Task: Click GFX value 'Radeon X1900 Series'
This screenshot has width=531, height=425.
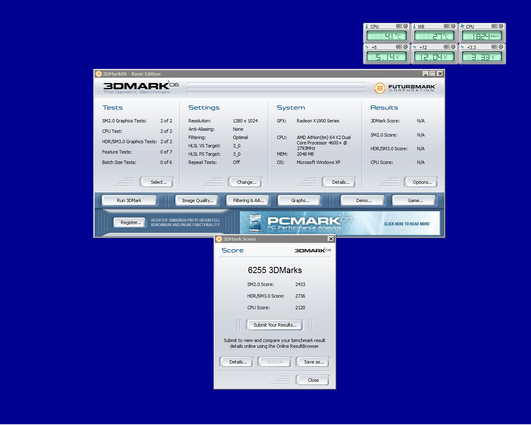Action: (318, 121)
